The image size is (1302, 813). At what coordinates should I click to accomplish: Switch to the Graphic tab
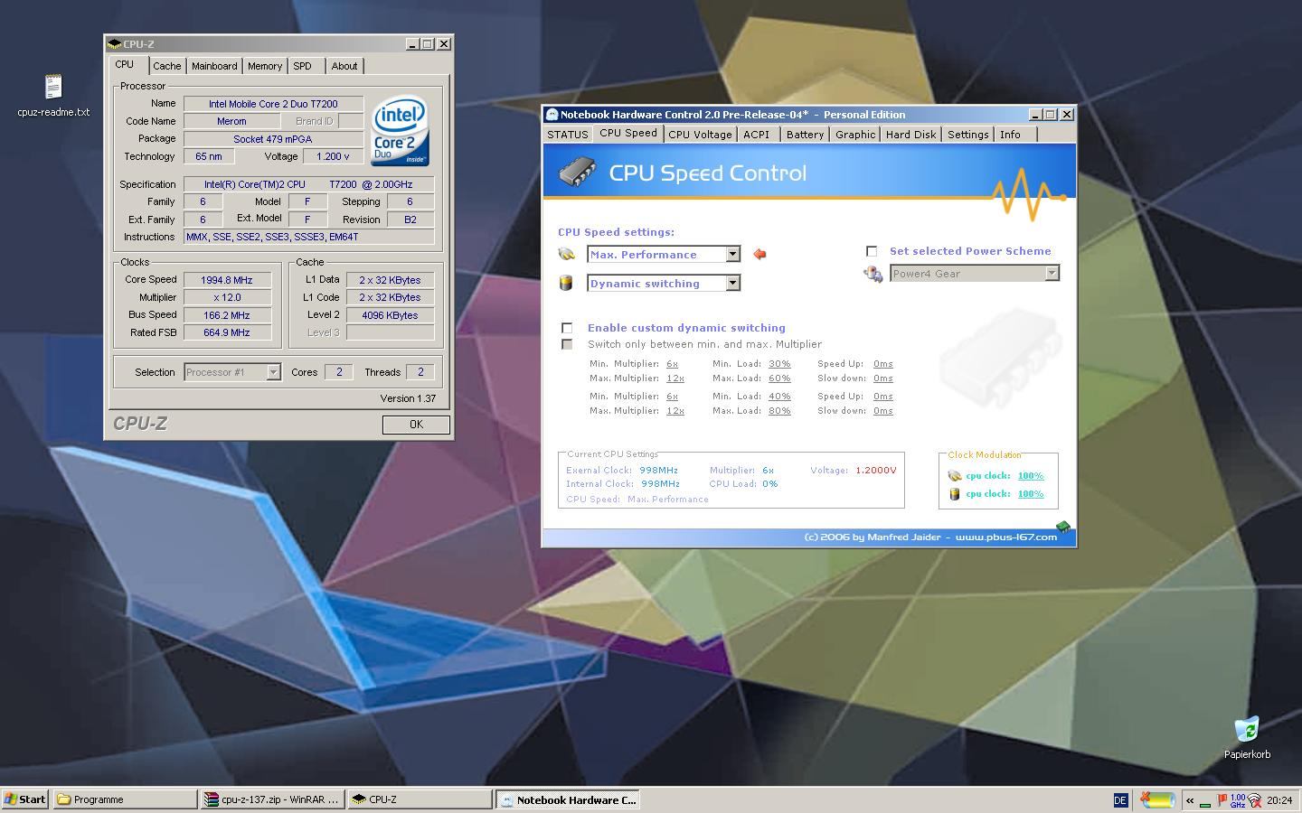coord(855,135)
